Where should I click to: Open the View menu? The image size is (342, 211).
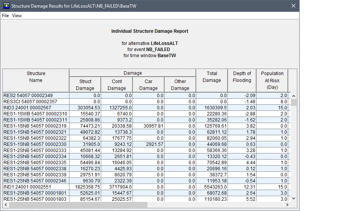click(x=17, y=16)
